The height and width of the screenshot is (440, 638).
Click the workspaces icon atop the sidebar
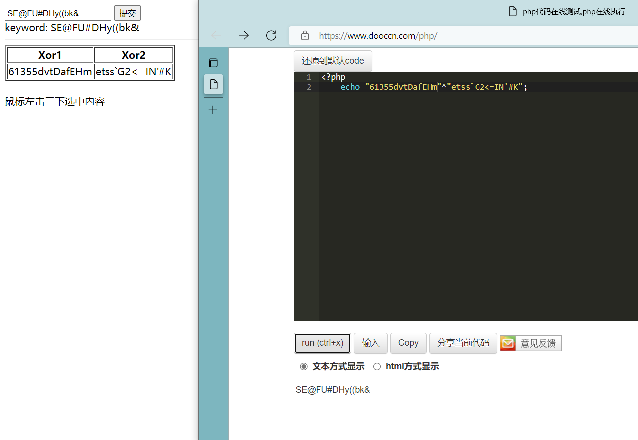tap(213, 63)
